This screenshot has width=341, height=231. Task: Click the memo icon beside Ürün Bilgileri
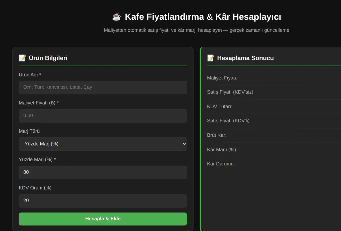pos(22,58)
